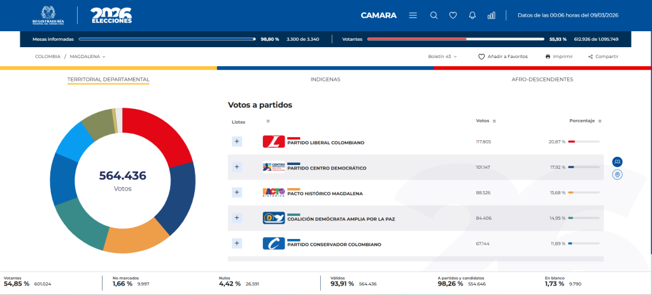Open the bar chart statistics icon

point(491,15)
